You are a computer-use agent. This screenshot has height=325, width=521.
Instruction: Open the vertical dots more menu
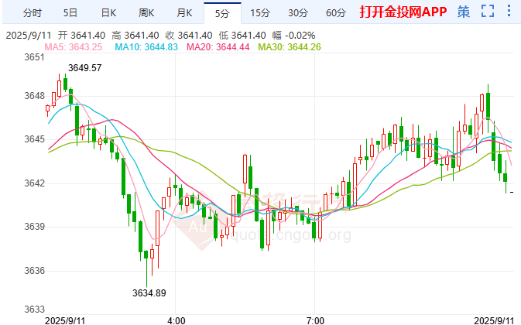[509, 12]
